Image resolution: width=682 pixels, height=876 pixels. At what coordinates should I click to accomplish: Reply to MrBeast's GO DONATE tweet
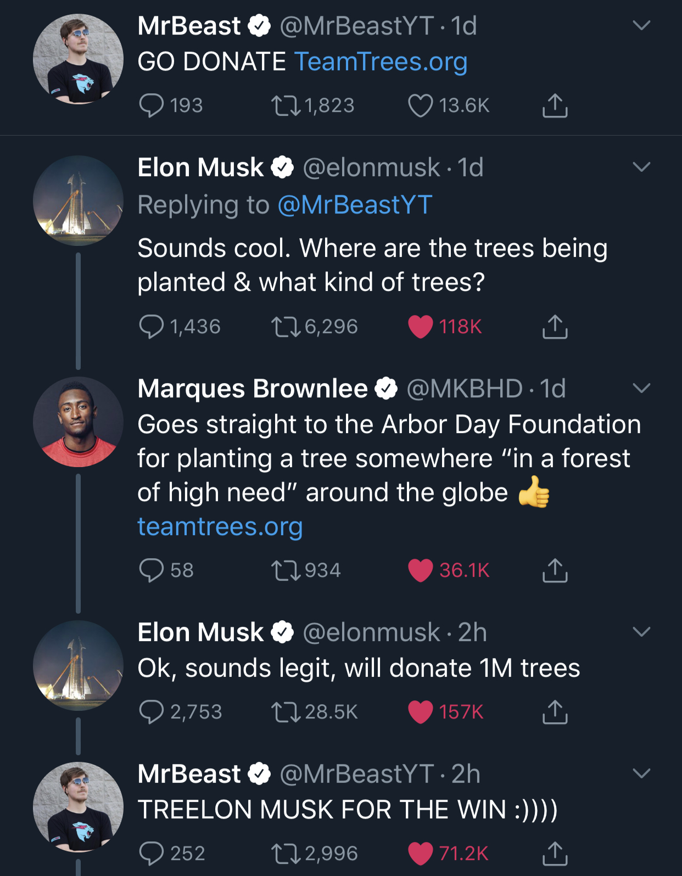coord(153,105)
